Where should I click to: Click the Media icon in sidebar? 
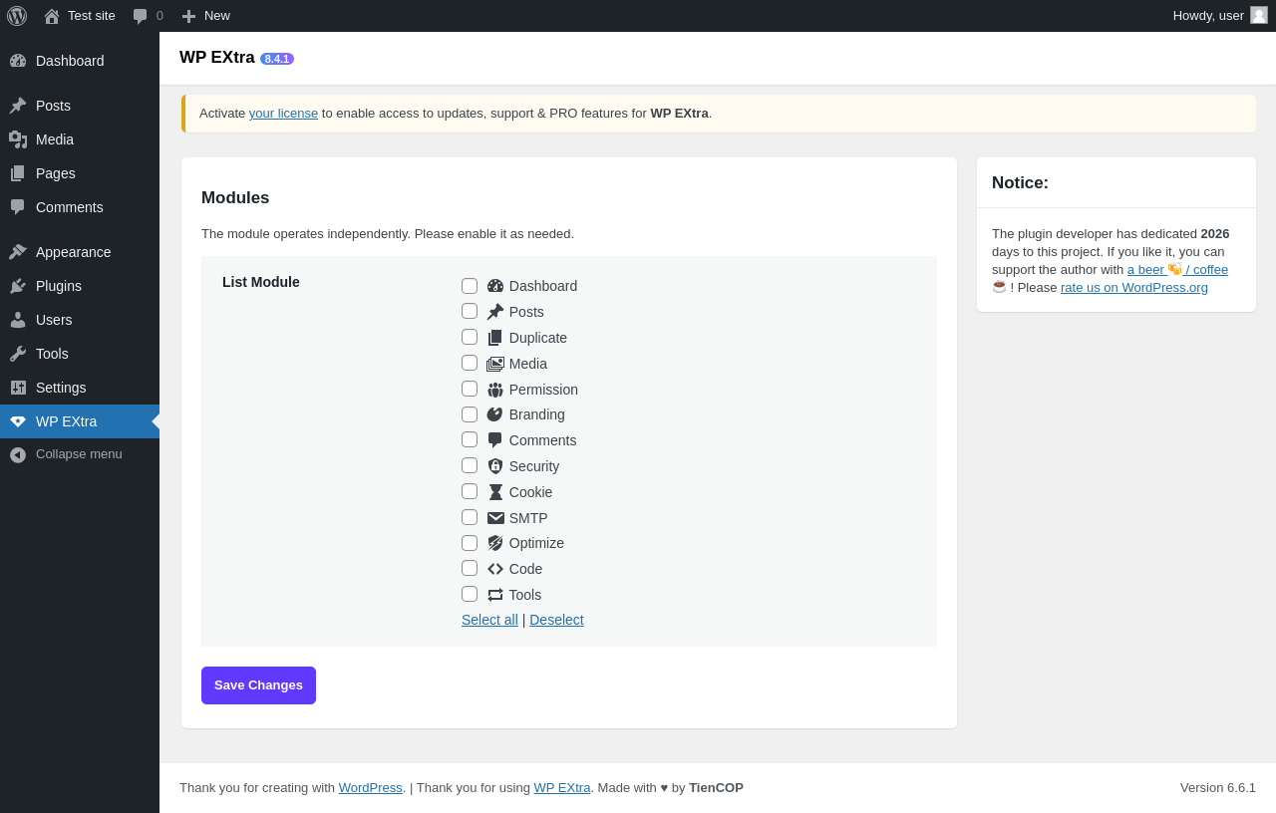18,139
